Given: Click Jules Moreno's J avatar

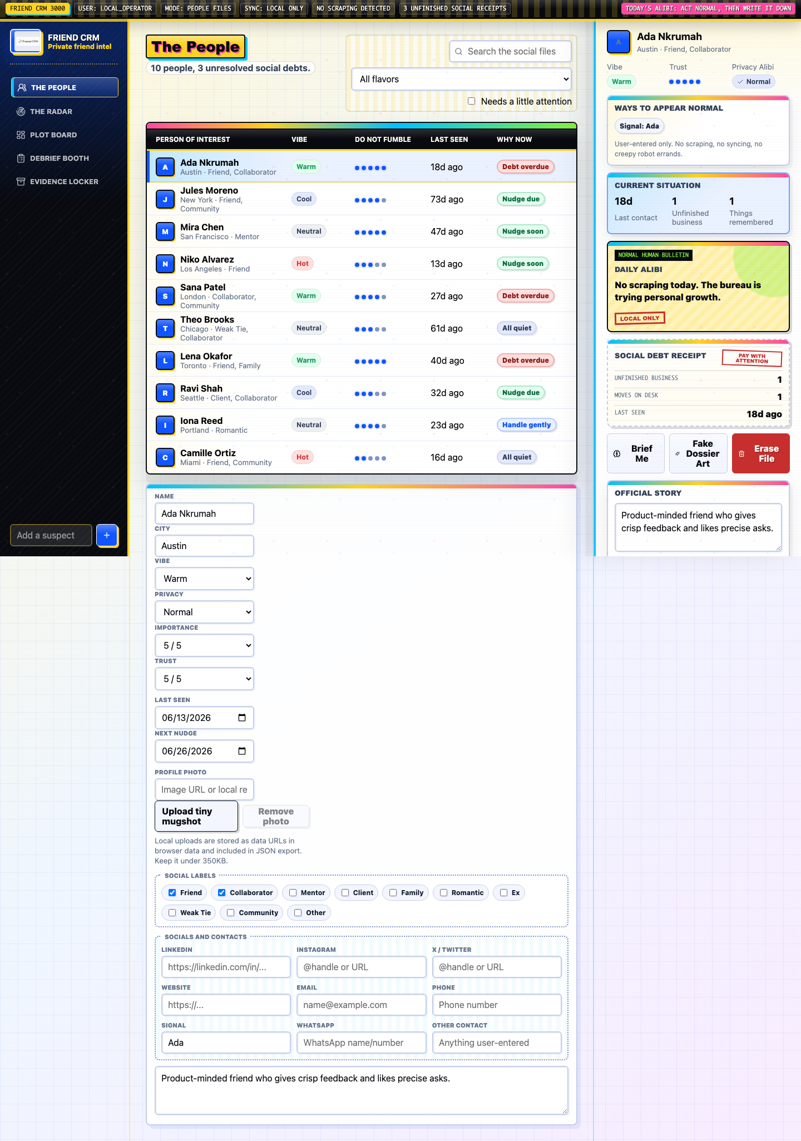Looking at the screenshot, I should (165, 199).
